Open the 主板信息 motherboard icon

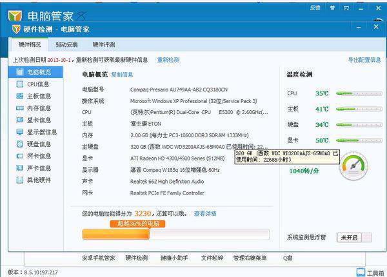(x=20, y=96)
